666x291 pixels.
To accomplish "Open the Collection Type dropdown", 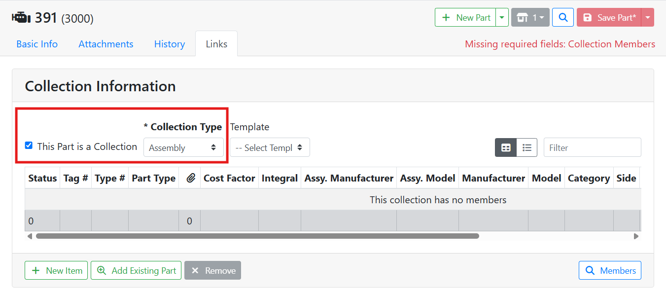I will [x=183, y=147].
